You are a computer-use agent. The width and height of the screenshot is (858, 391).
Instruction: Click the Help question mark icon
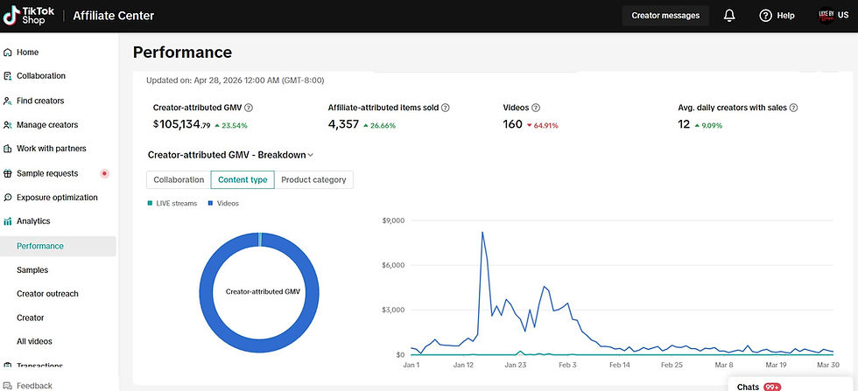[x=765, y=16]
